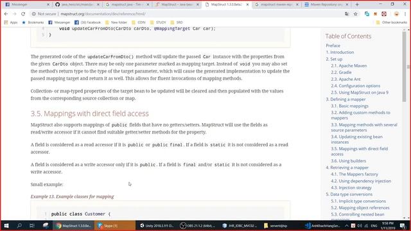411x231 pixels.
Task: Open Windows taskbar search
Action: pyautogui.click(x=19, y=225)
